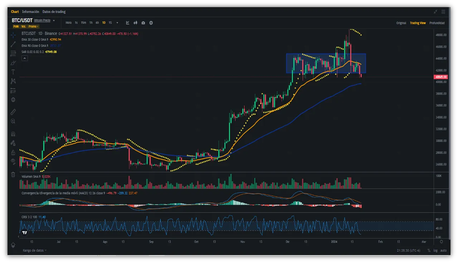The width and height of the screenshot is (458, 263).
Task: Toggle log scale mode
Action: 435,250
